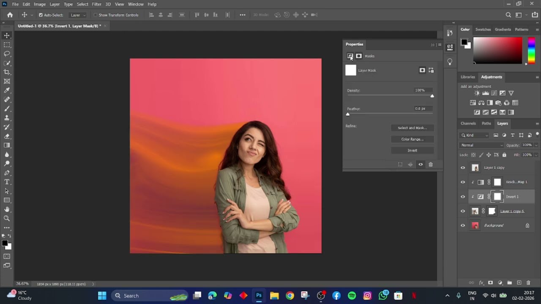Select the Clone Stamp tool
The height and width of the screenshot is (304, 541).
pyautogui.click(x=7, y=118)
